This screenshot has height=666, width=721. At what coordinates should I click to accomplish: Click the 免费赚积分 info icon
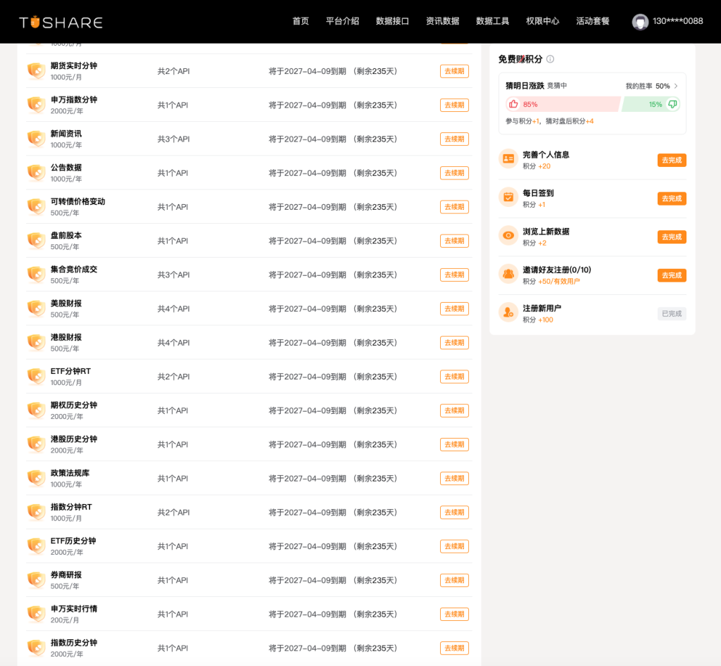click(550, 59)
